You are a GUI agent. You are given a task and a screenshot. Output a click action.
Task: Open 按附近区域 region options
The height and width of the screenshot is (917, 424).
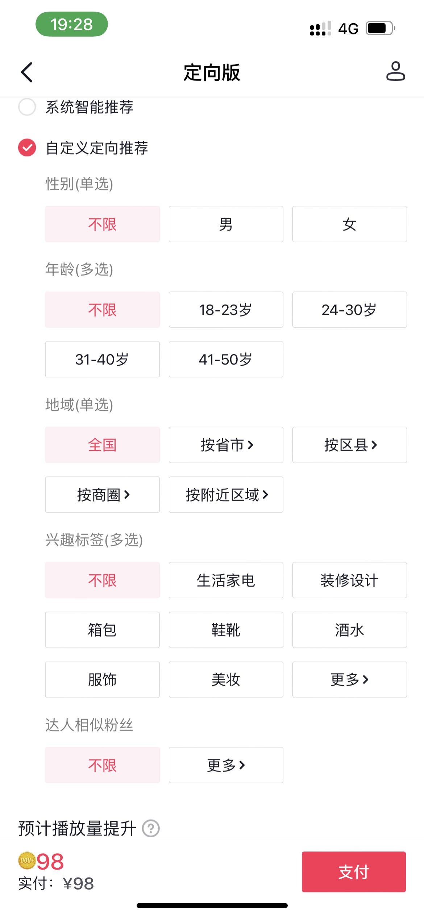coord(226,494)
